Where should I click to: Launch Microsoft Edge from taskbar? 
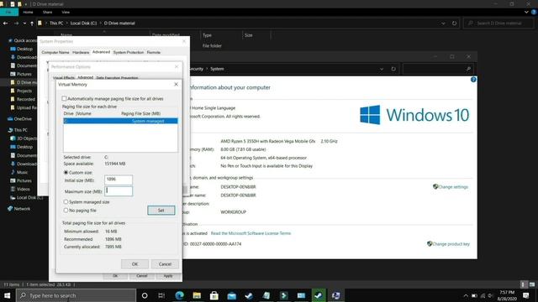(179, 295)
